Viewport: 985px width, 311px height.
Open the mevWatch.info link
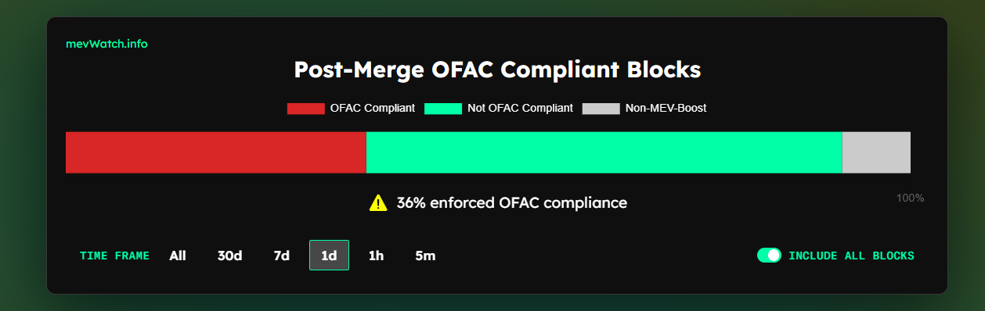tap(106, 44)
